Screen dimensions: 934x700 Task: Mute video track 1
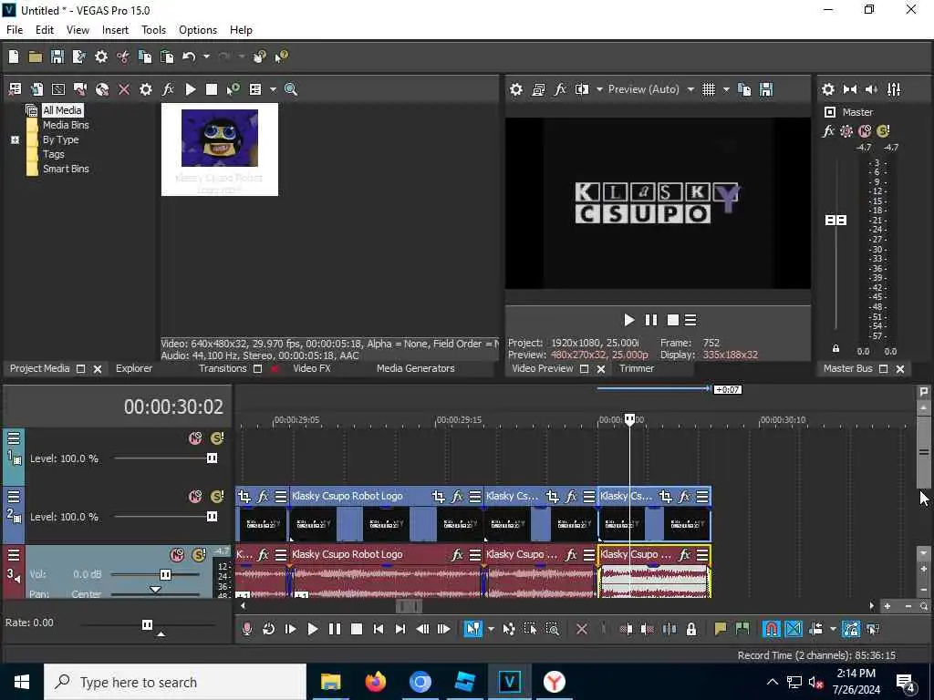click(195, 438)
